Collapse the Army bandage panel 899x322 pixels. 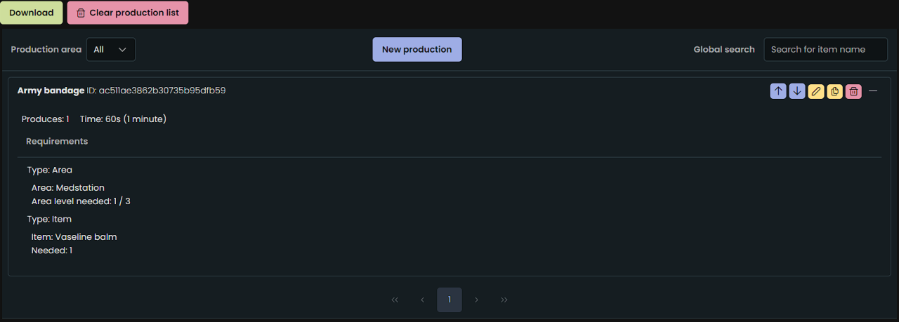click(873, 91)
